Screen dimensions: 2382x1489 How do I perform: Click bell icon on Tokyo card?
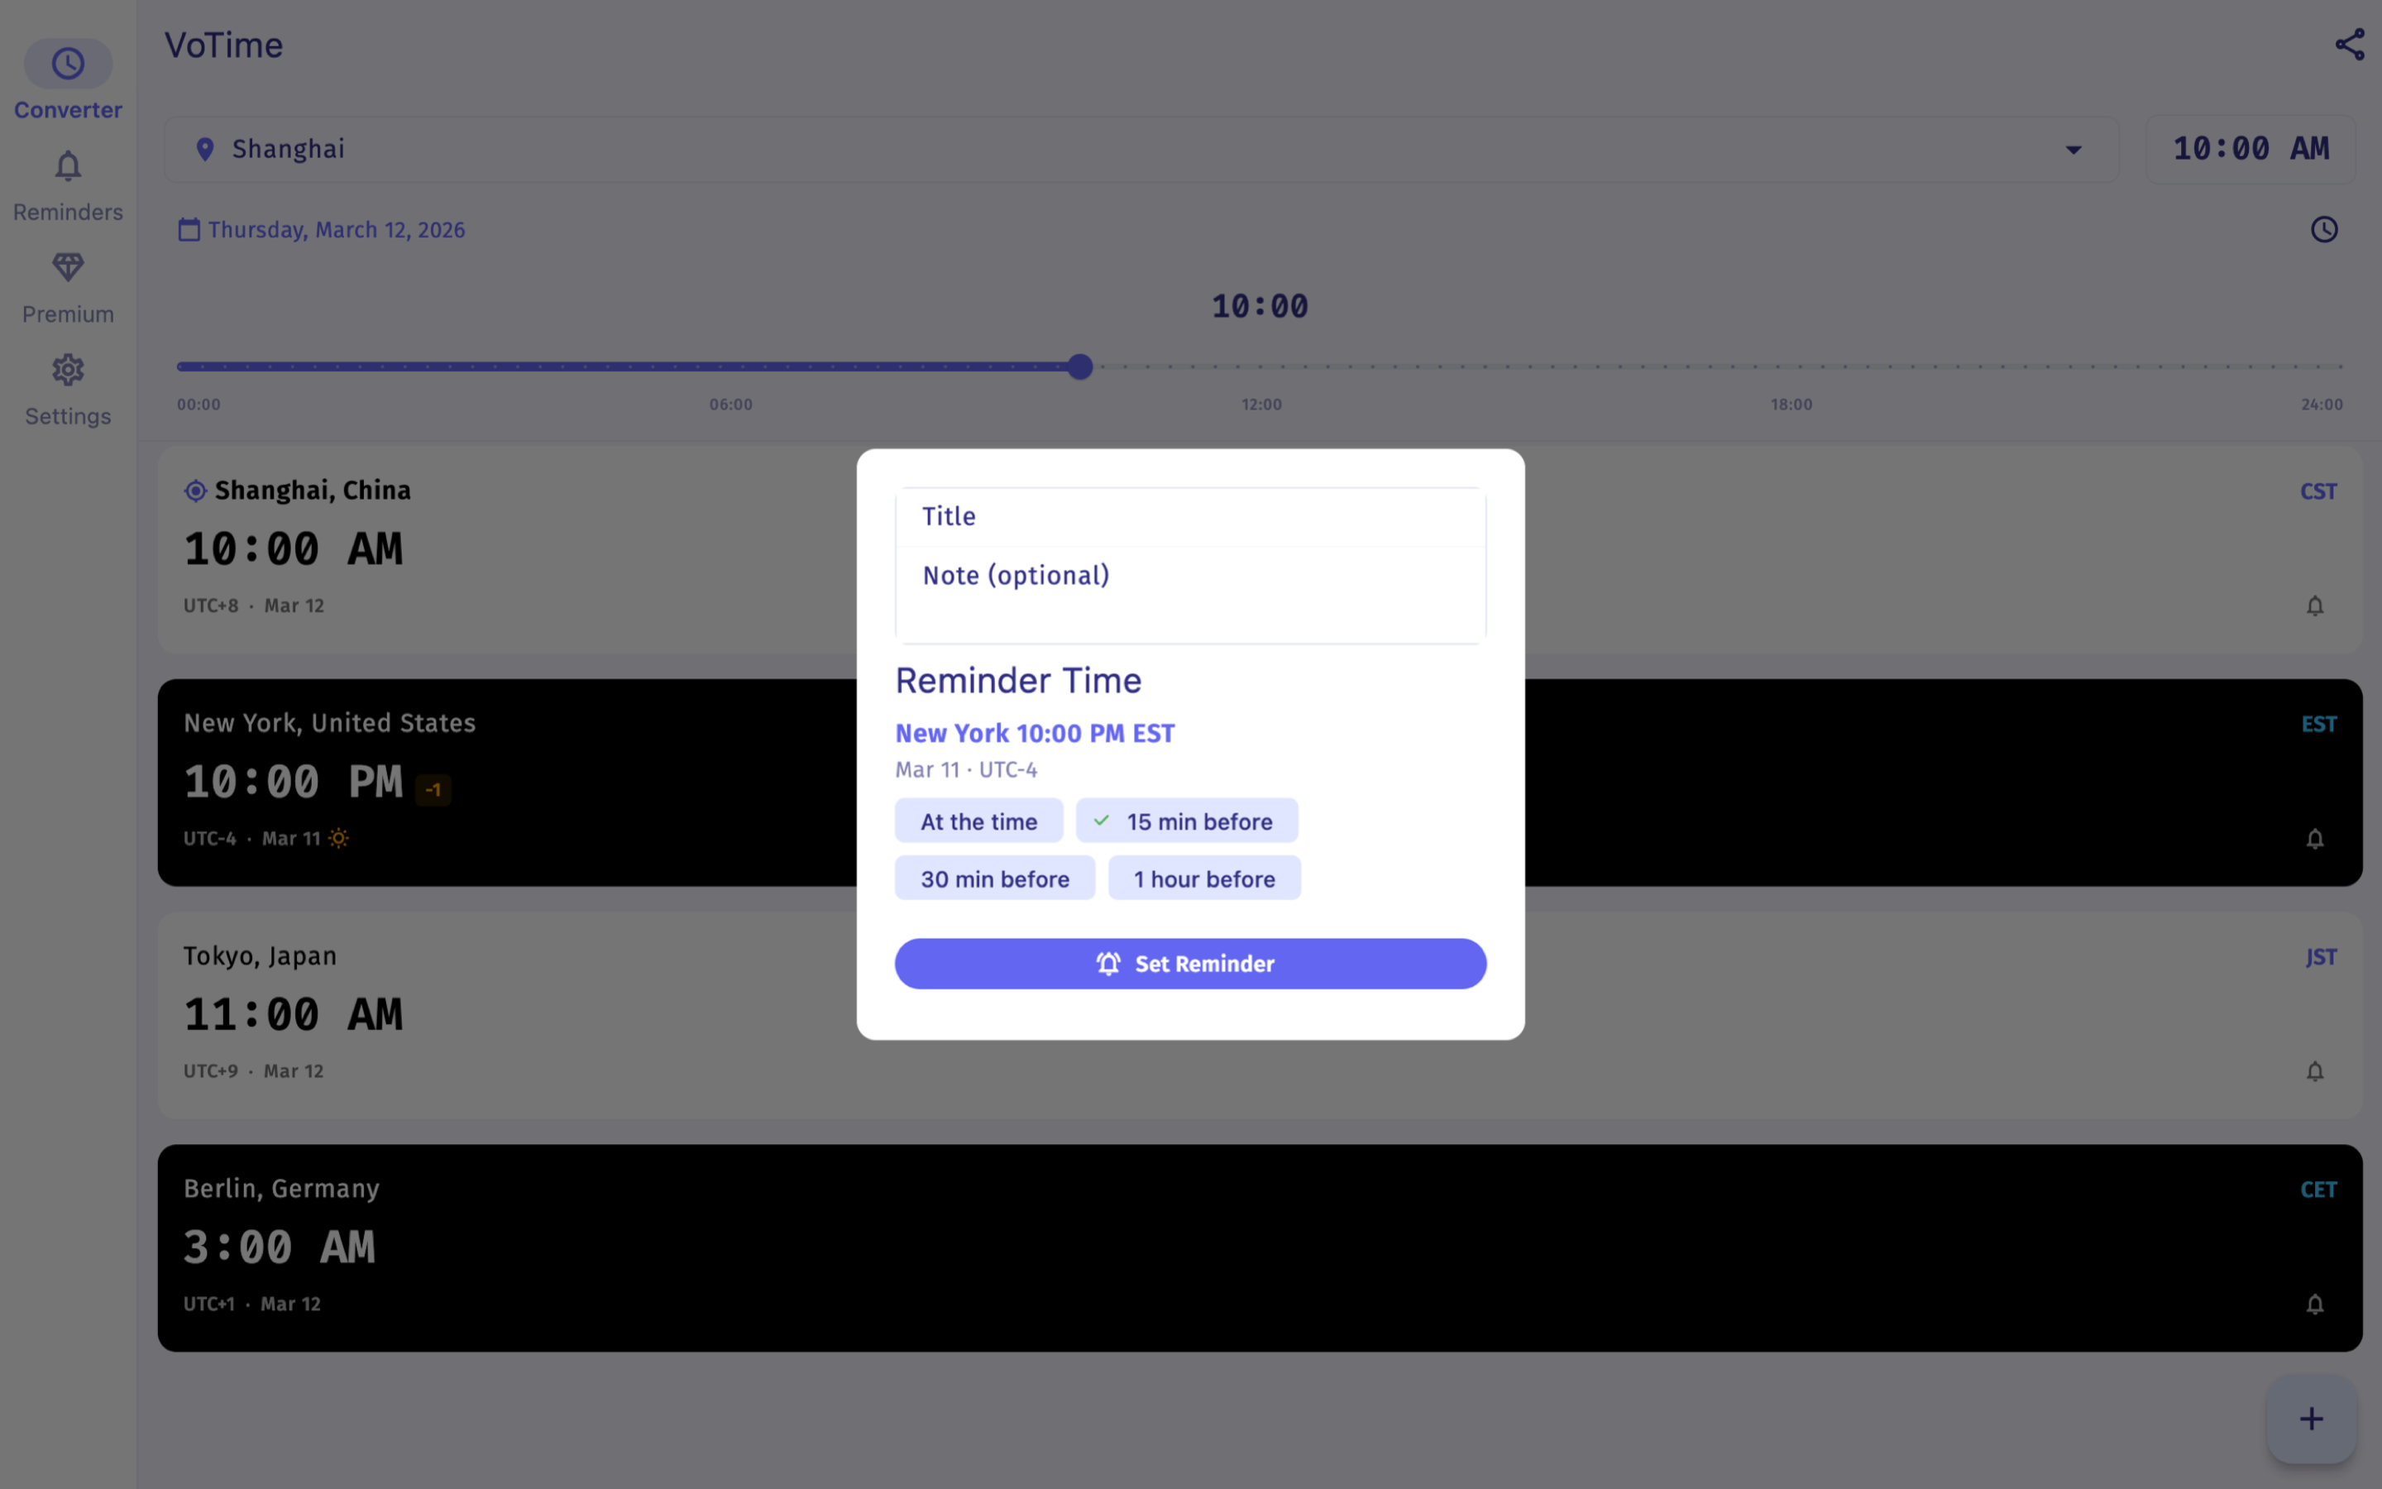pyautogui.click(x=2315, y=1070)
